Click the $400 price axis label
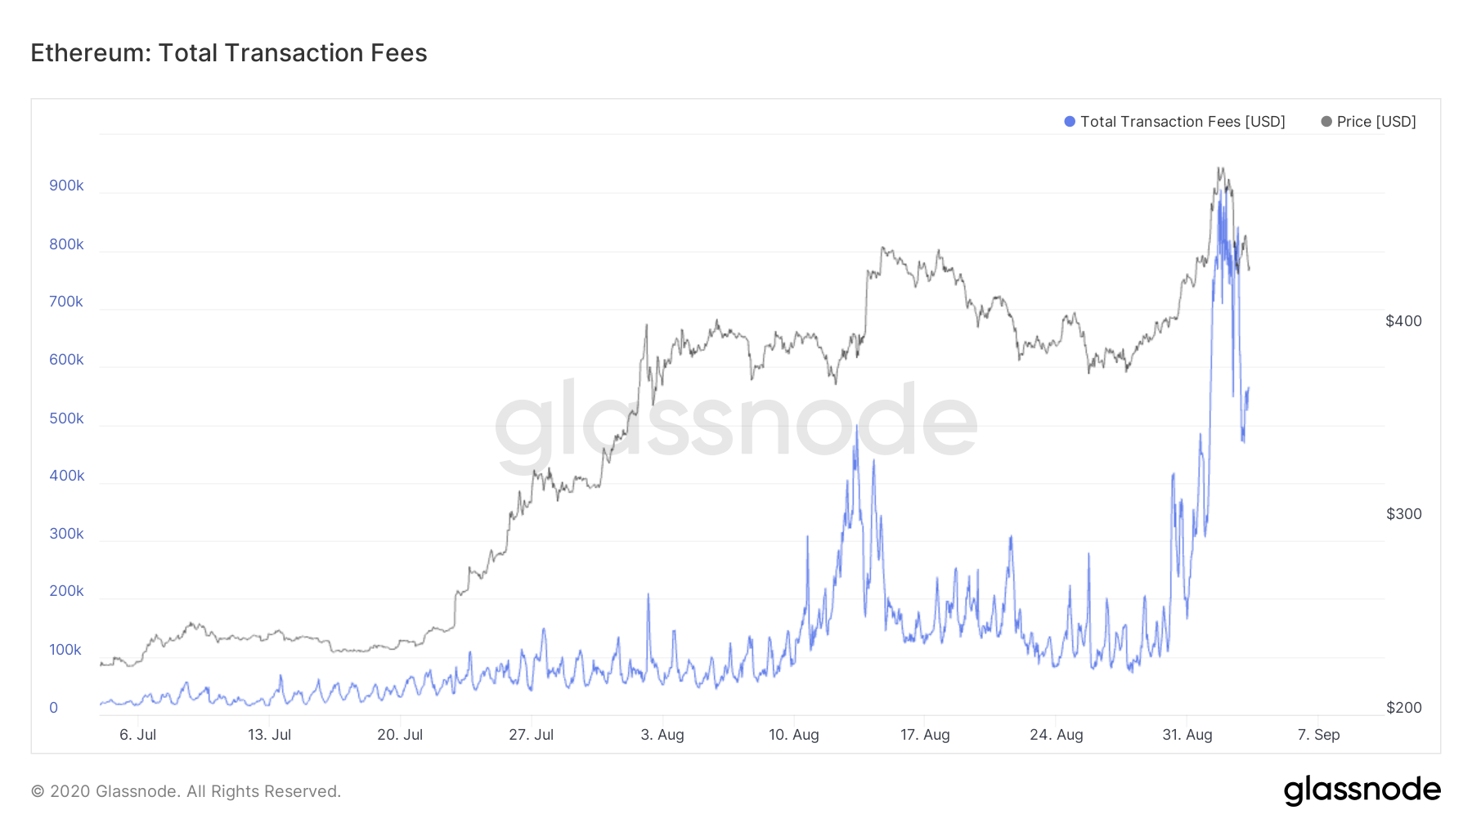Viewport: 1472px width, 828px height. pos(1403,321)
